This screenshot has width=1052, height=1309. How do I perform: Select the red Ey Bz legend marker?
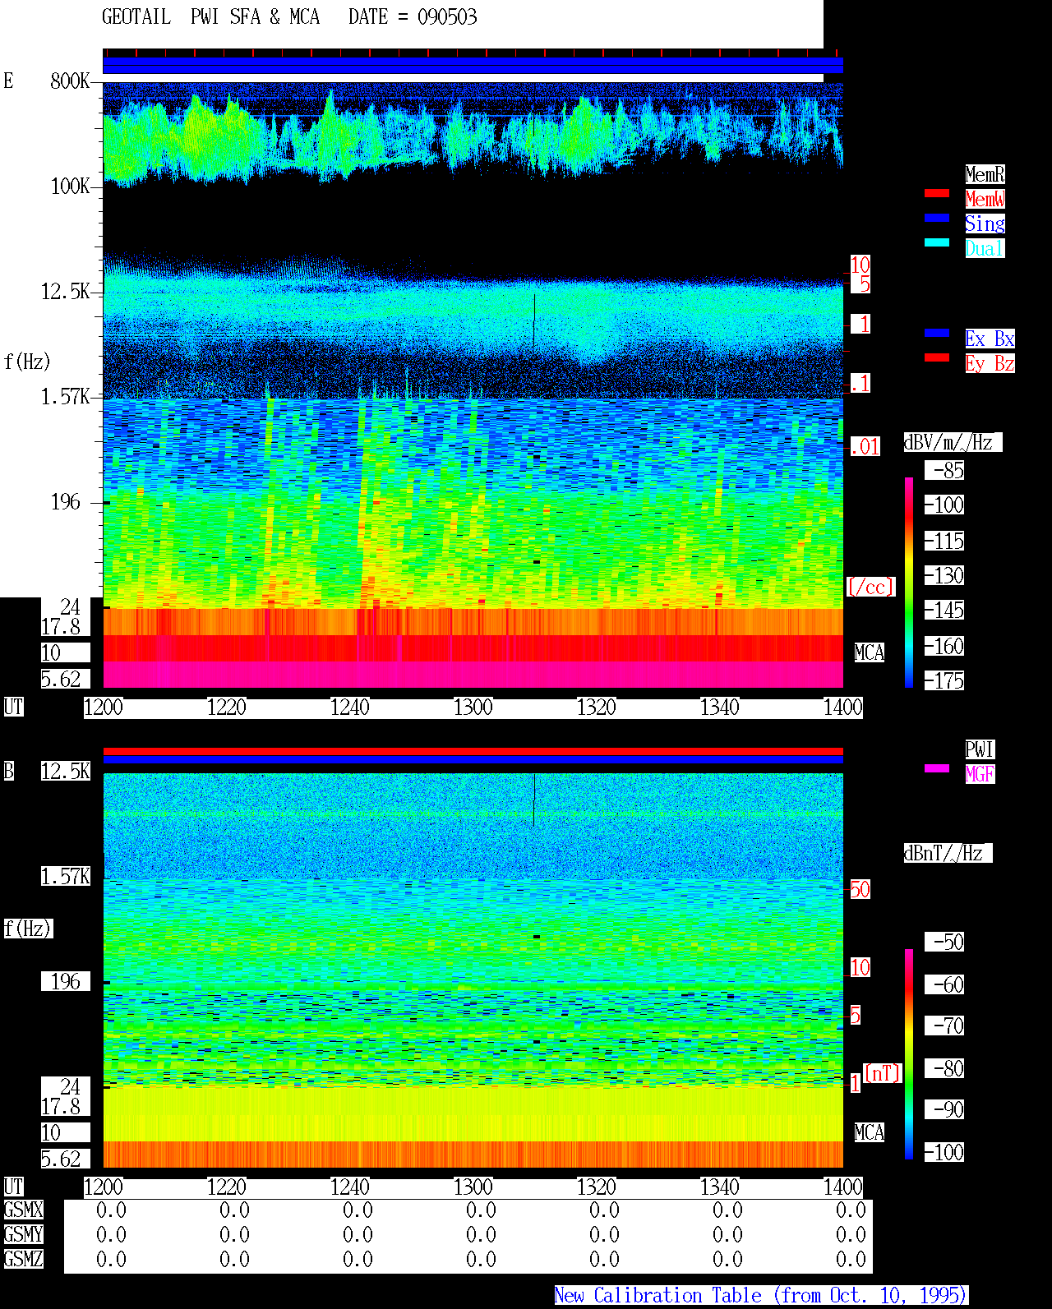pos(937,357)
